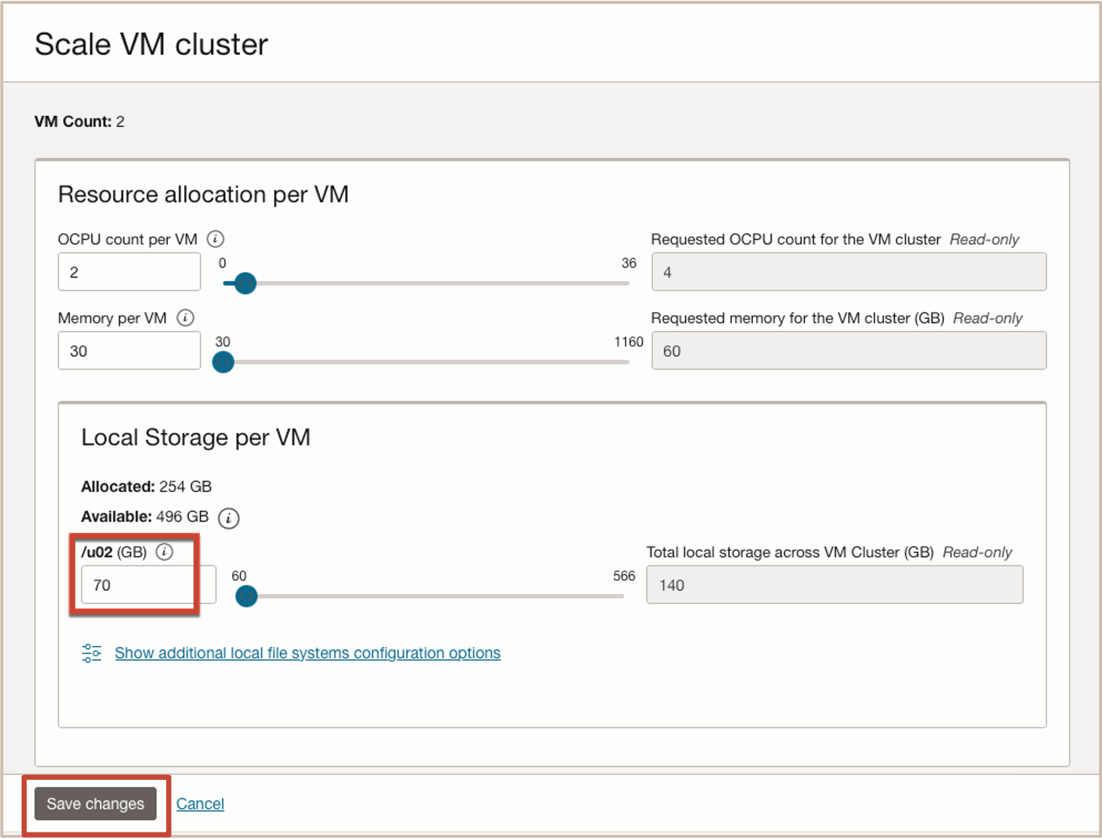Click the sliders icon beside additional options link

click(91, 653)
